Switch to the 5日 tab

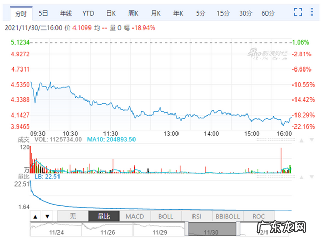pyautogui.click(x=43, y=13)
